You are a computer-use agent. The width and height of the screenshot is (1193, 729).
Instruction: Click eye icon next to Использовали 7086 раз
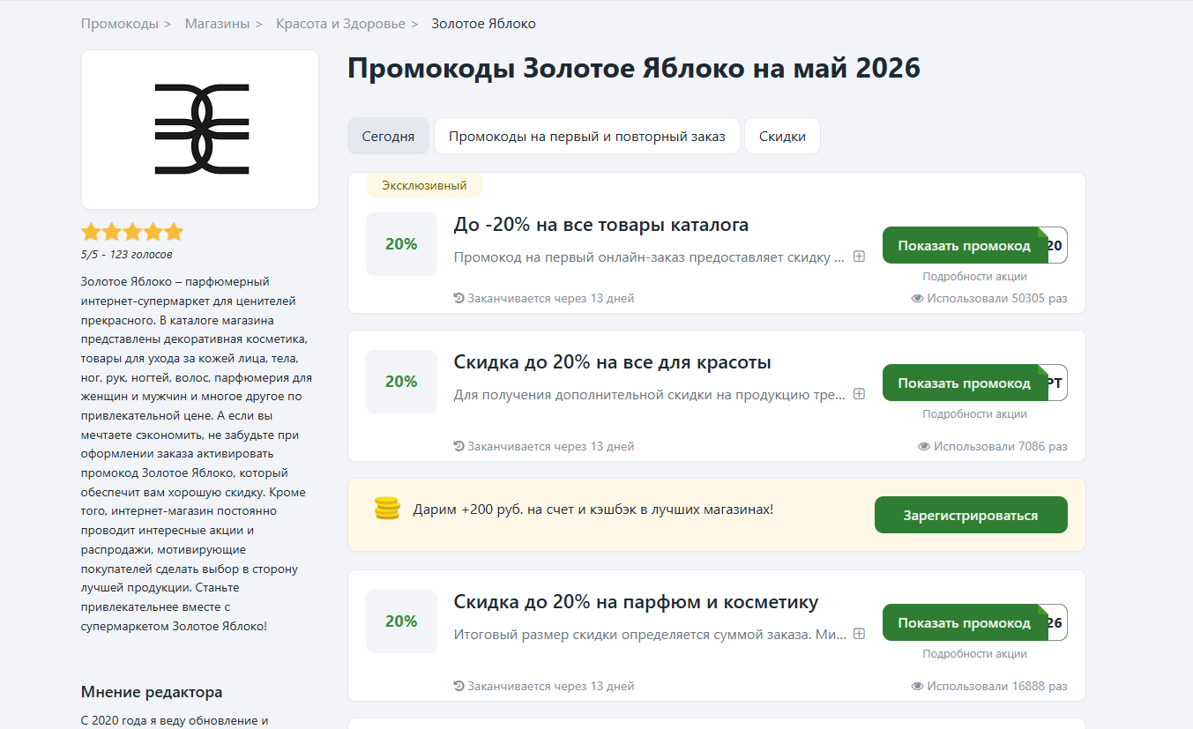pyautogui.click(x=924, y=447)
